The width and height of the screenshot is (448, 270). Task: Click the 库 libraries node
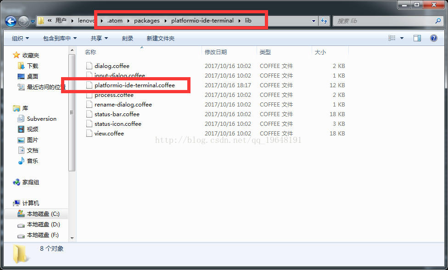21,108
